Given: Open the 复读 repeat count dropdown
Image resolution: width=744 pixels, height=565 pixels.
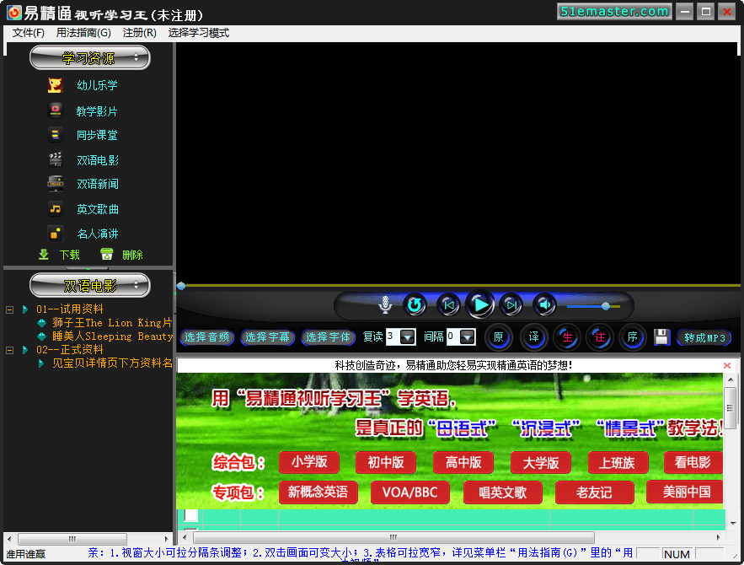Looking at the screenshot, I should coord(408,337).
